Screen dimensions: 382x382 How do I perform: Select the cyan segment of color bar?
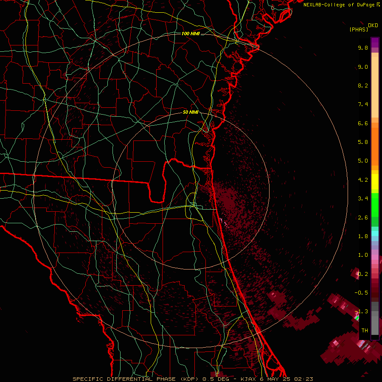click(375, 233)
